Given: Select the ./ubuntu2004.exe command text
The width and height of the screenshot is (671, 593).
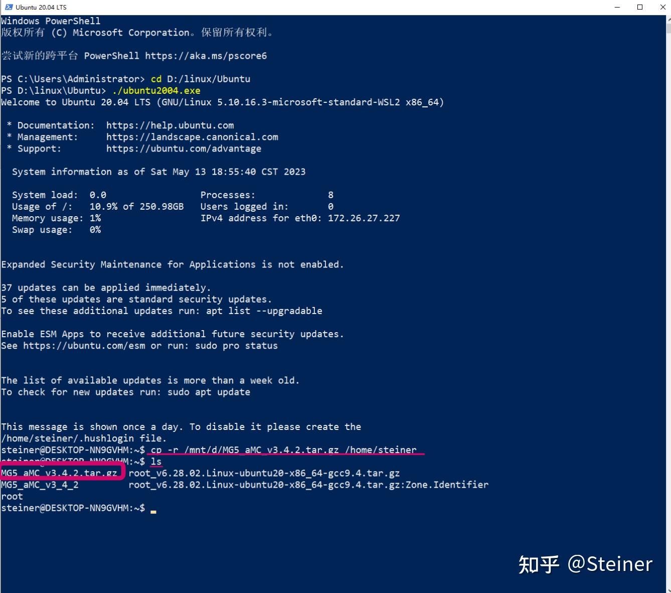Looking at the screenshot, I should click(157, 90).
